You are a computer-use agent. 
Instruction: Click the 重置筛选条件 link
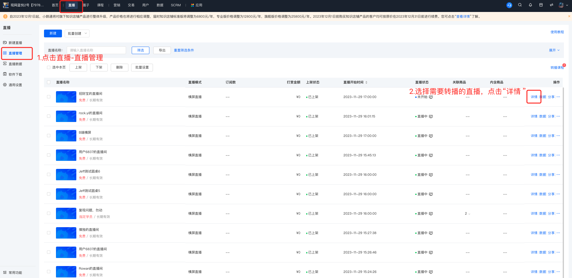[184, 50]
